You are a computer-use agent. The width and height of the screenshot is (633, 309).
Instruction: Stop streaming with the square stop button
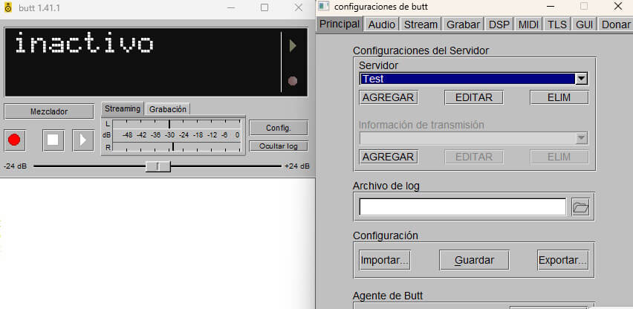53,140
